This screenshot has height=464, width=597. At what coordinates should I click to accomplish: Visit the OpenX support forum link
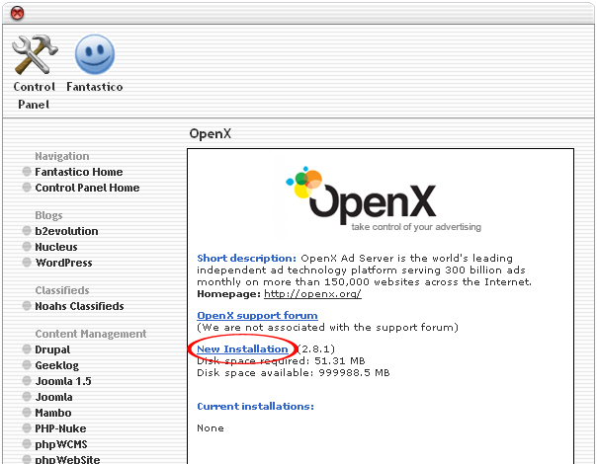tap(257, 316)
